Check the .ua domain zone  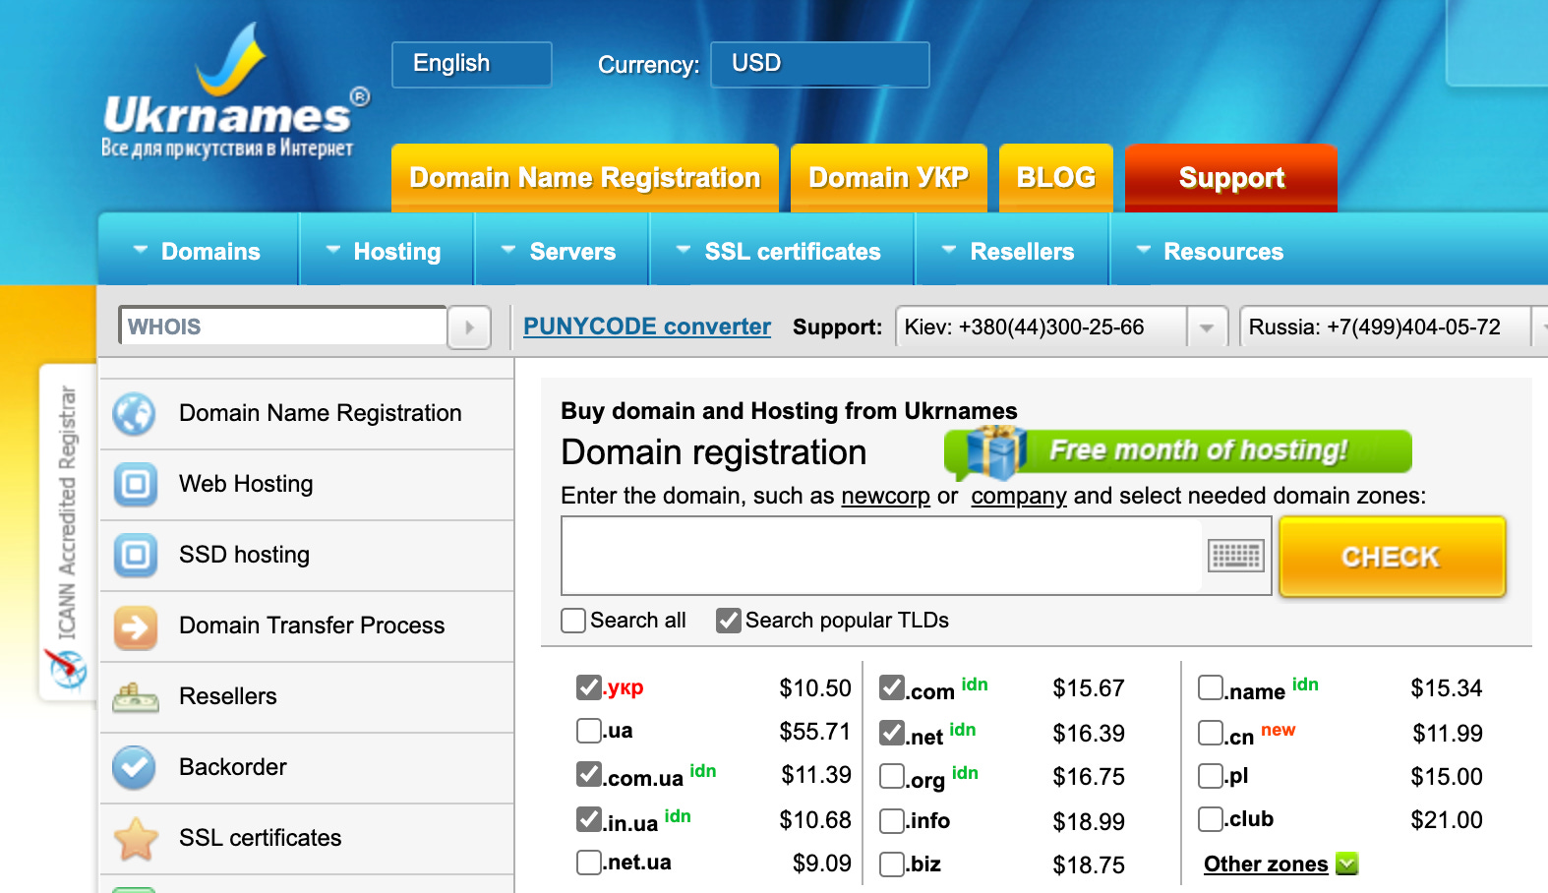point(589,731)
